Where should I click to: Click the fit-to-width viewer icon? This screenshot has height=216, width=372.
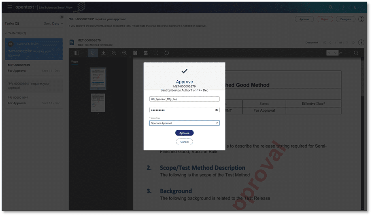146,53
